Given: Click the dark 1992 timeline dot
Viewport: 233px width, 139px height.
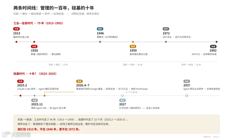Looking at the screenshot, I should point(216,42).
